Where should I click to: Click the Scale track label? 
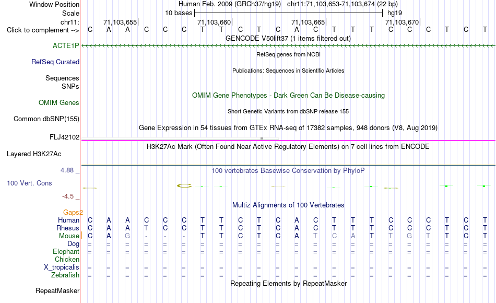click(70, 13)
